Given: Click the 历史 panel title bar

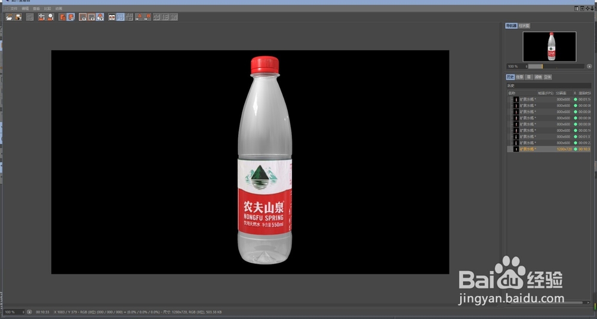Looking at the screenshot, I should (549, 86).
